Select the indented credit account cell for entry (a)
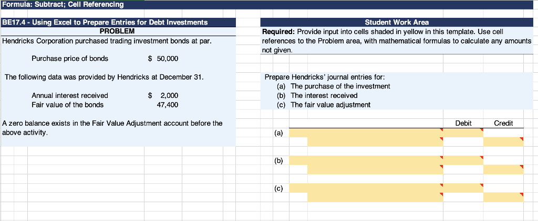Viewport: 538px width, 221px height. click(375, 141)
